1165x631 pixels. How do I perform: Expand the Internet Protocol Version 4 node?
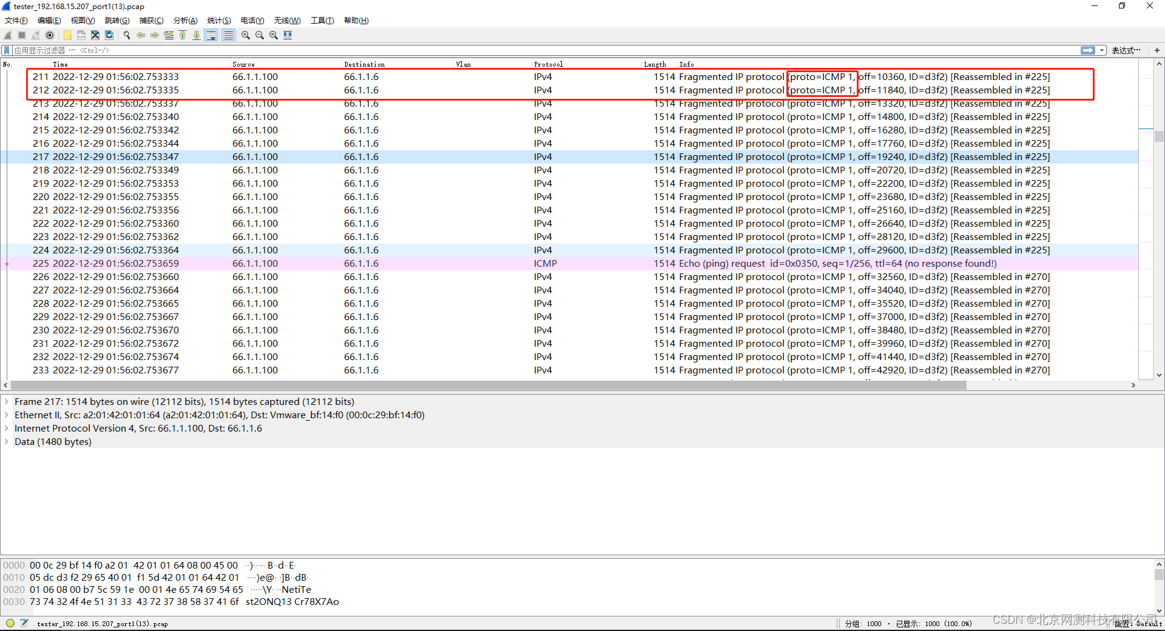(x=7, y=429)
